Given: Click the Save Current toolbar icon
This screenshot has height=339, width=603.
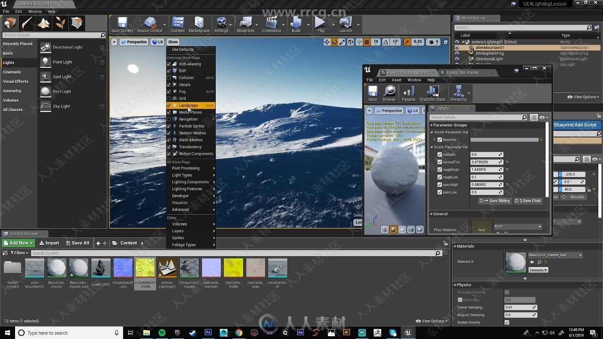Looking at the screenshot, I should coord(122,24).
